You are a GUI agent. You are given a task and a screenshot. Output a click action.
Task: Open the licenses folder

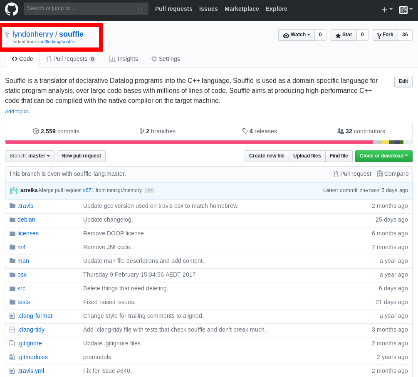tap(28, 233)
